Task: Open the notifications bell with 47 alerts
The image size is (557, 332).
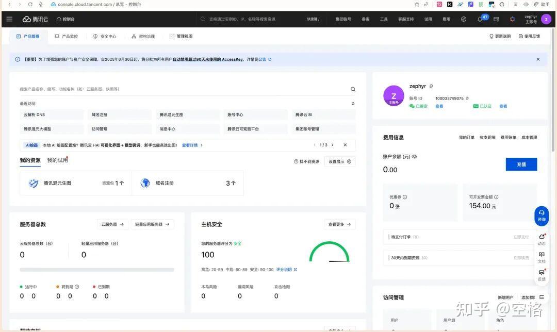Action: click(480, 20)
